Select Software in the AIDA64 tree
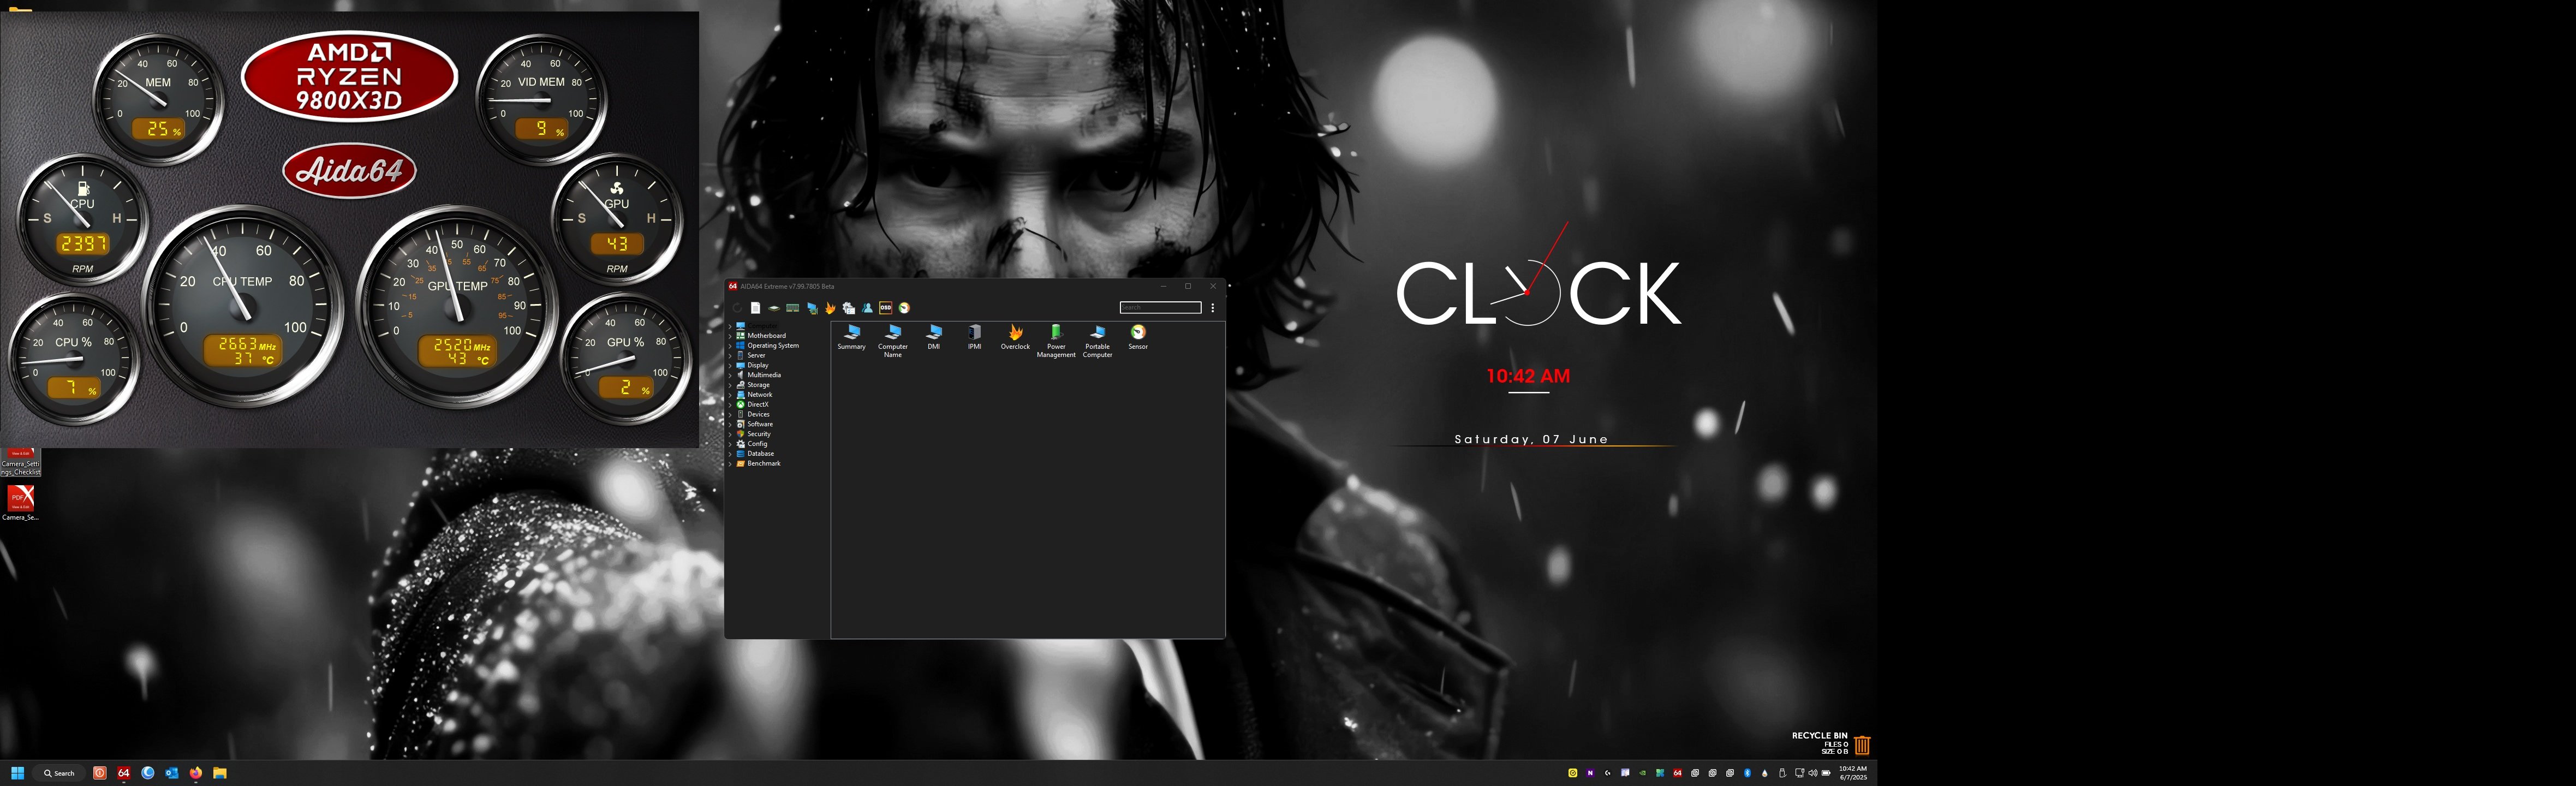This screenshot has height=786, width=2576. [x=759, y=424]
